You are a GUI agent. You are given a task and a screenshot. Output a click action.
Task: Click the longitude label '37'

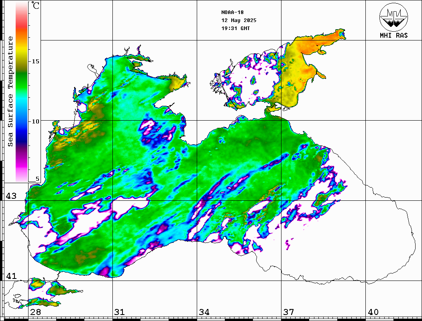[289, 312]
